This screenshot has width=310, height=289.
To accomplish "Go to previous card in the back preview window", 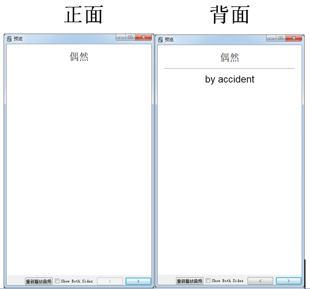I will (x=260, y=281).
